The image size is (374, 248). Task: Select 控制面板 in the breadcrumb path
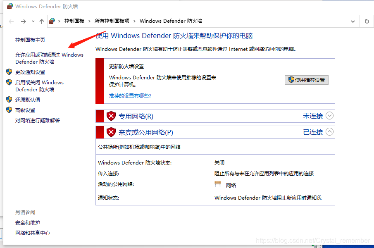(74, 21)
